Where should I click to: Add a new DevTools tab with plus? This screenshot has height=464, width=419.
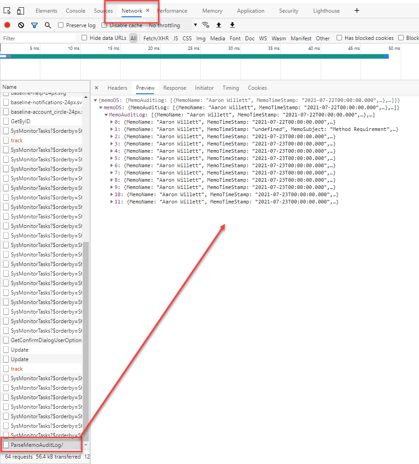[x=357, y=11]
